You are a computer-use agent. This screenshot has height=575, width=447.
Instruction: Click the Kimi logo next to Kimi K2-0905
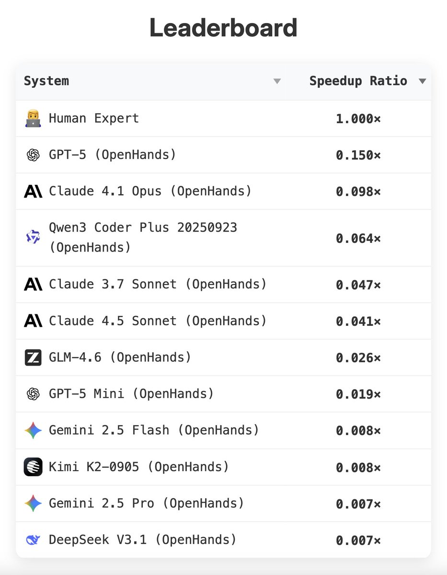[x=33, y=467]
